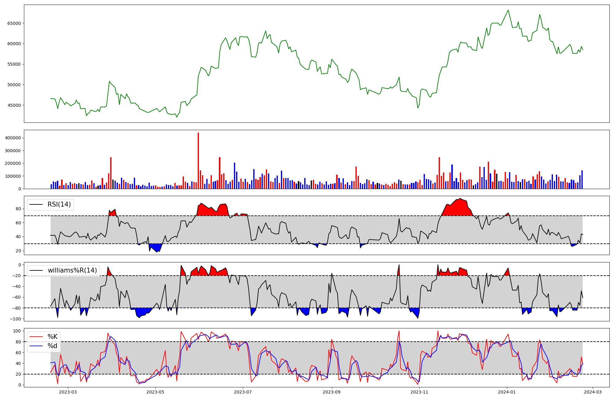Select the %d legend label text
The width and height of the screenshot is (614, 399).
tap(52, 346)
